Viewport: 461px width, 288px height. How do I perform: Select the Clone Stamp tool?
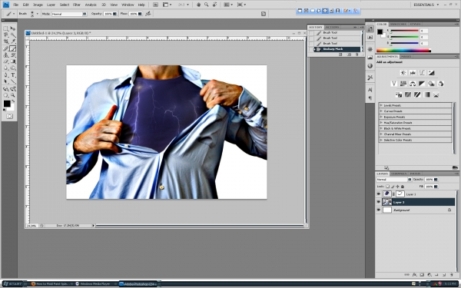pos(5,55)
